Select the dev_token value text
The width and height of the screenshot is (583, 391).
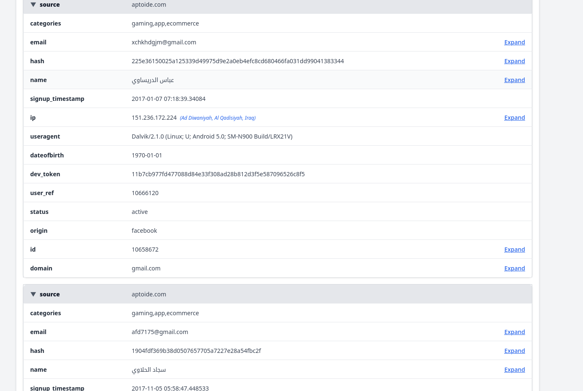tap(218, 174)
